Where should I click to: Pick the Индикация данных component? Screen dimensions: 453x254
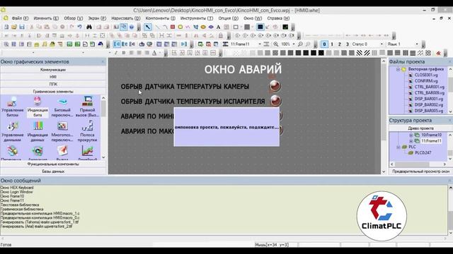(38, 131)
